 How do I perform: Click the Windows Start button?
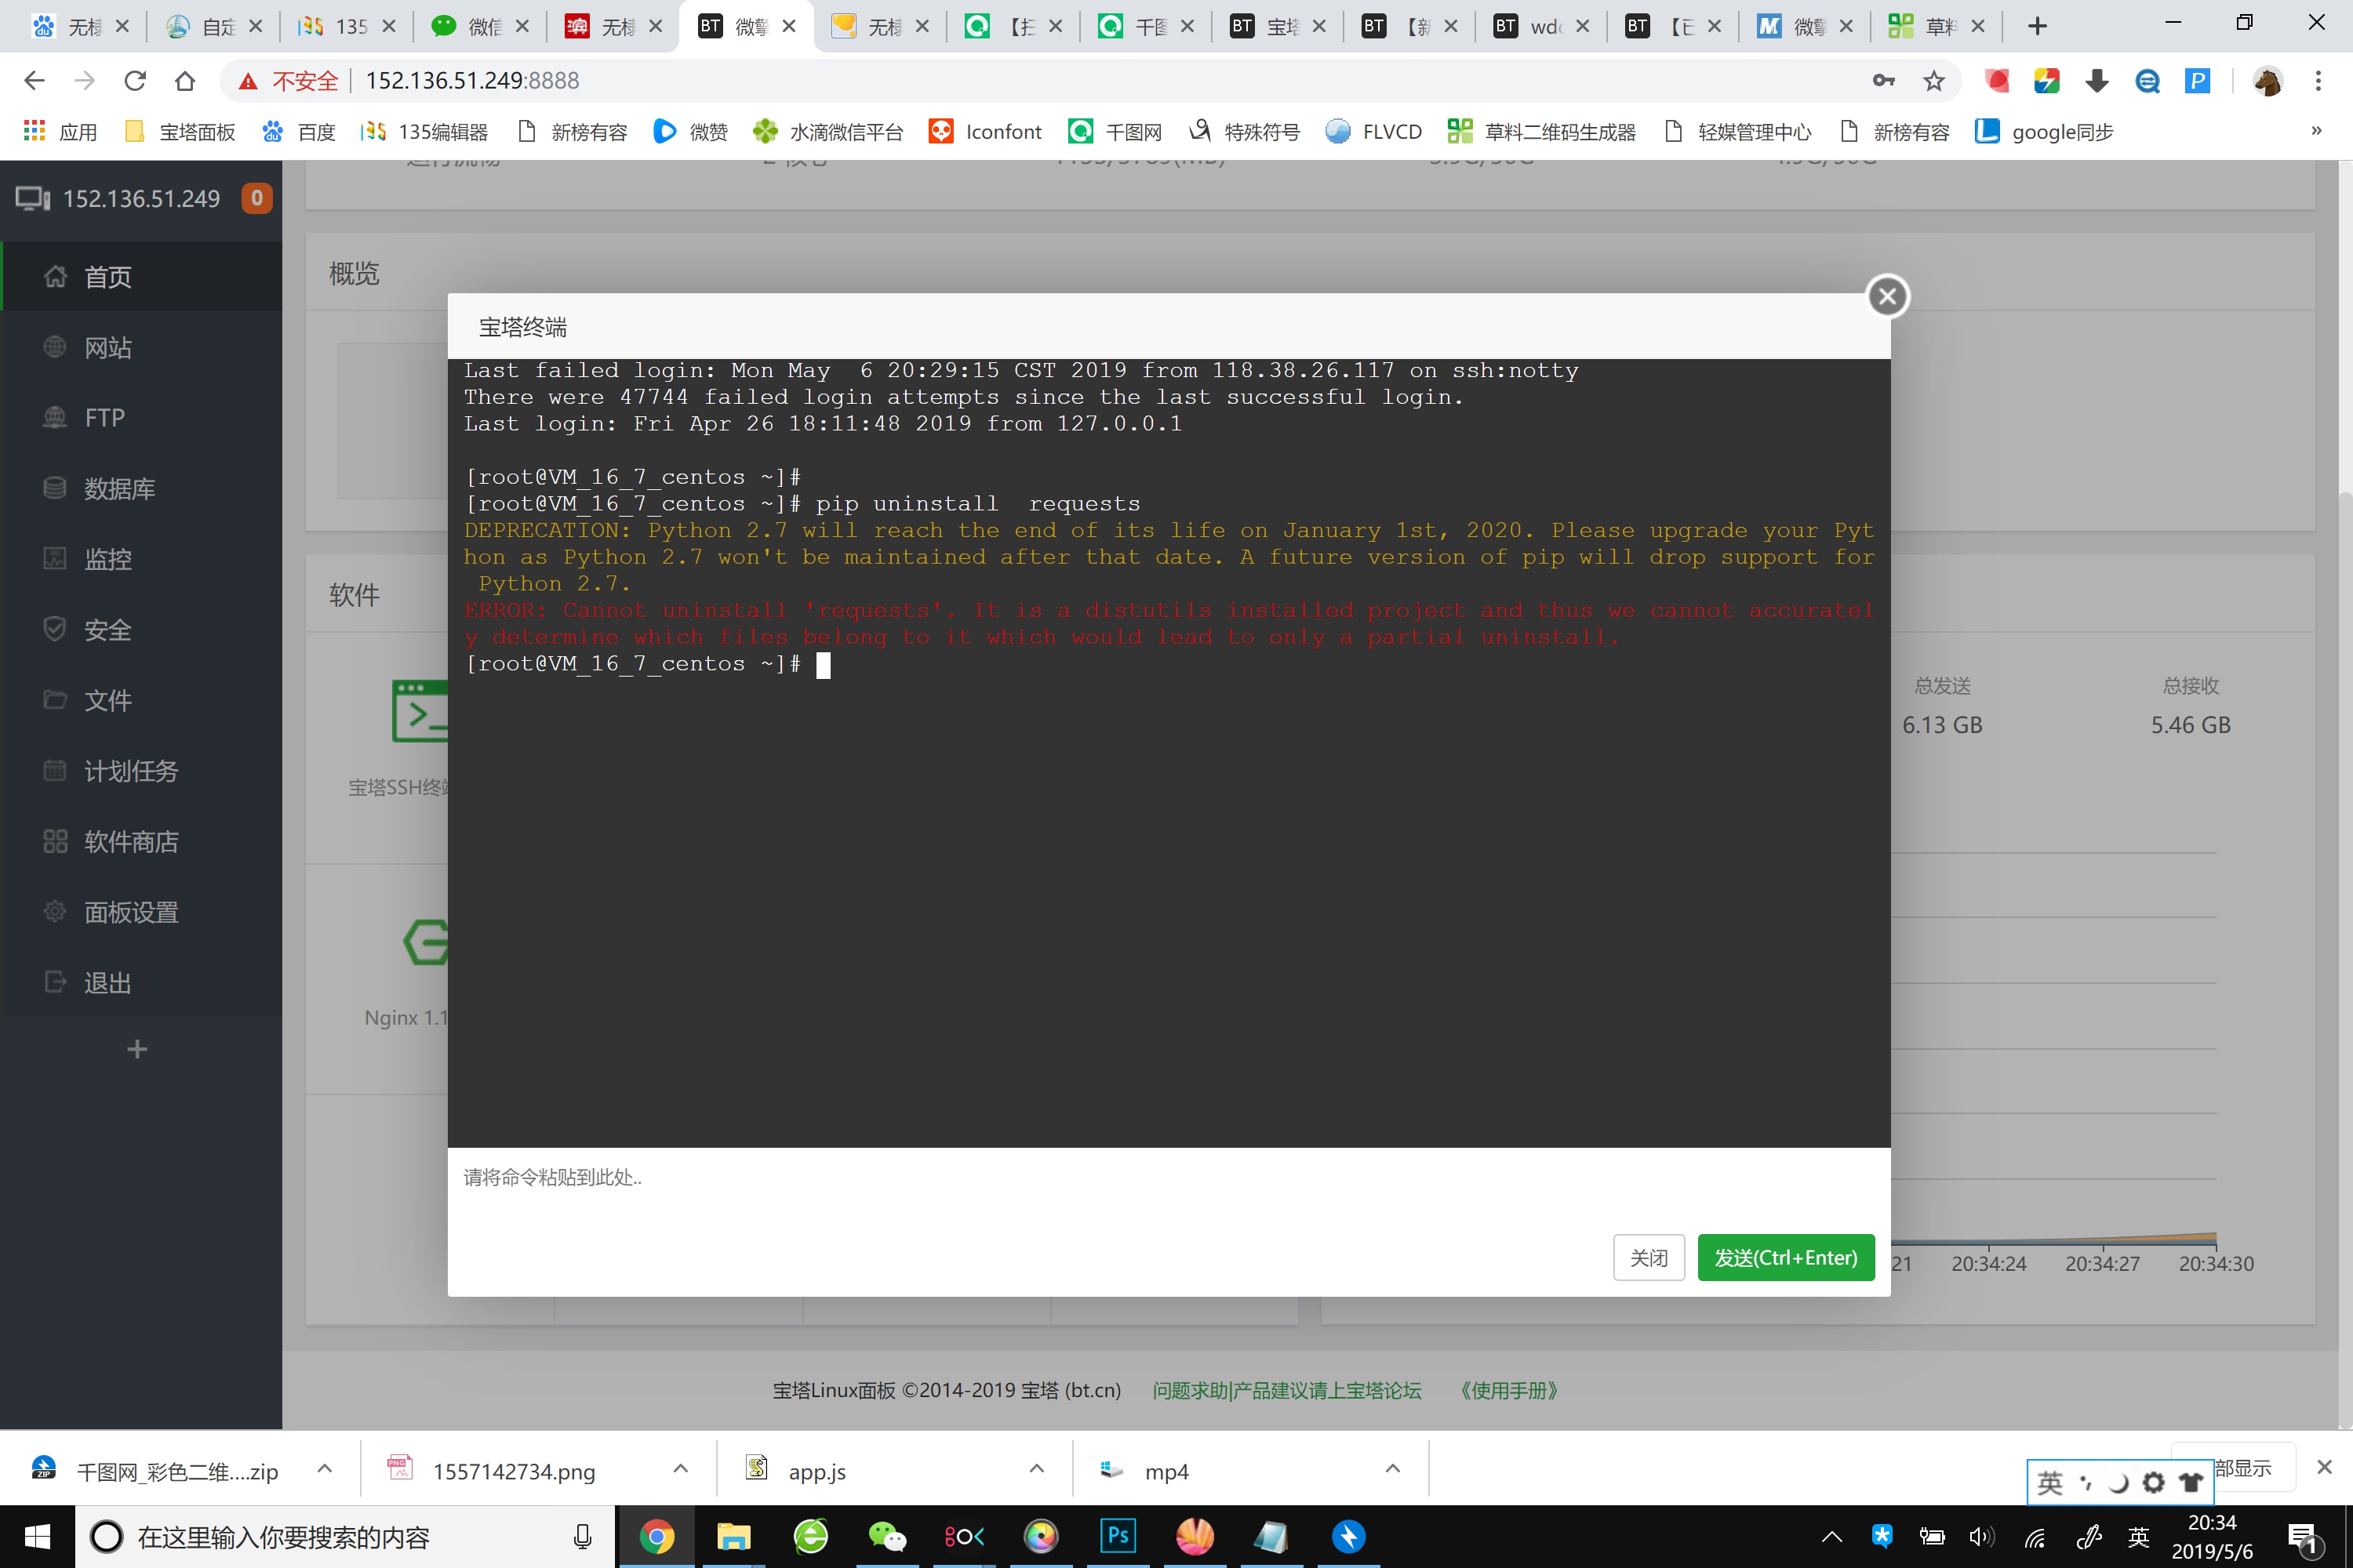(37, 1537)
